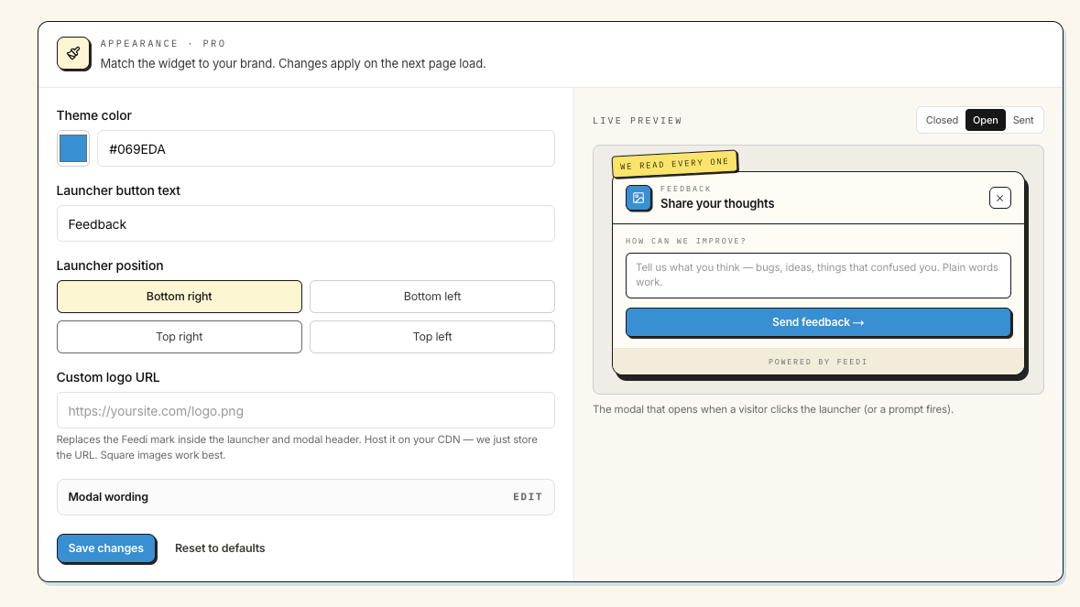Switch preview to Closed state
Viewport: 1080px width, 607px height.
coord(942,121)
